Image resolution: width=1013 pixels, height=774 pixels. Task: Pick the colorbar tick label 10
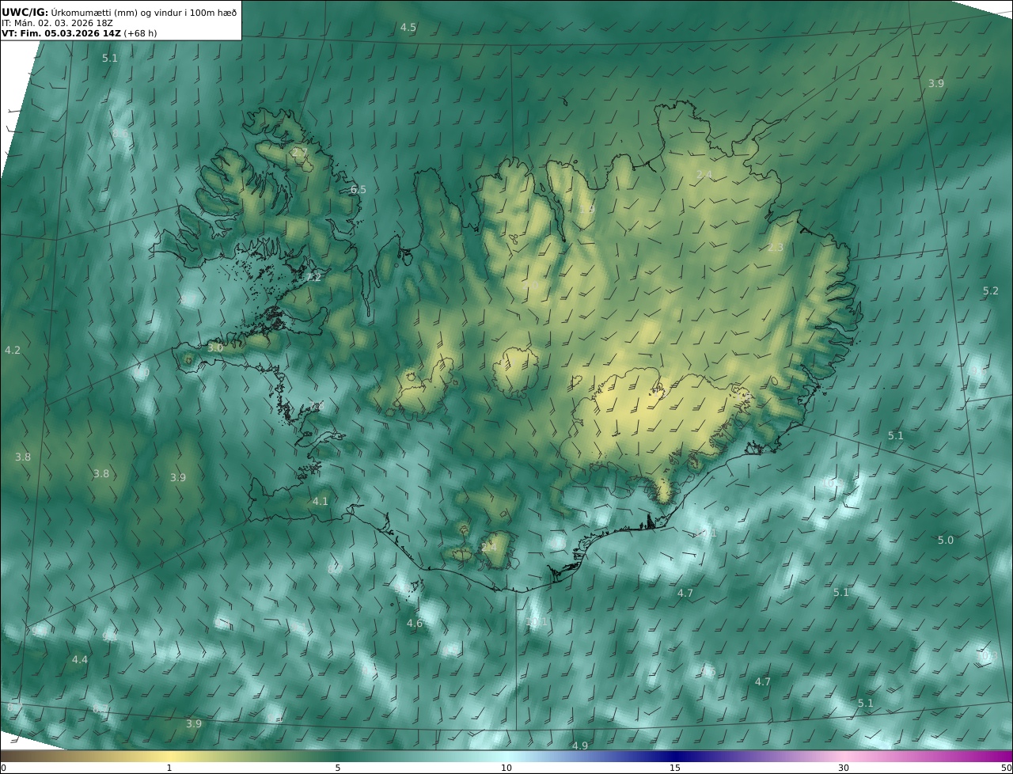(x=506, y=768)
